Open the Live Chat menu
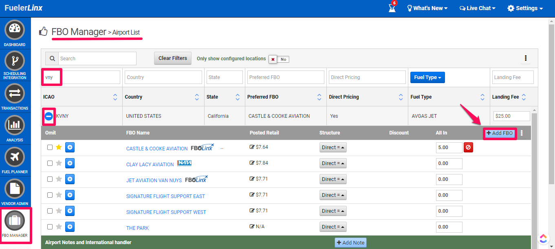555x249 pixels. [477, 8]
